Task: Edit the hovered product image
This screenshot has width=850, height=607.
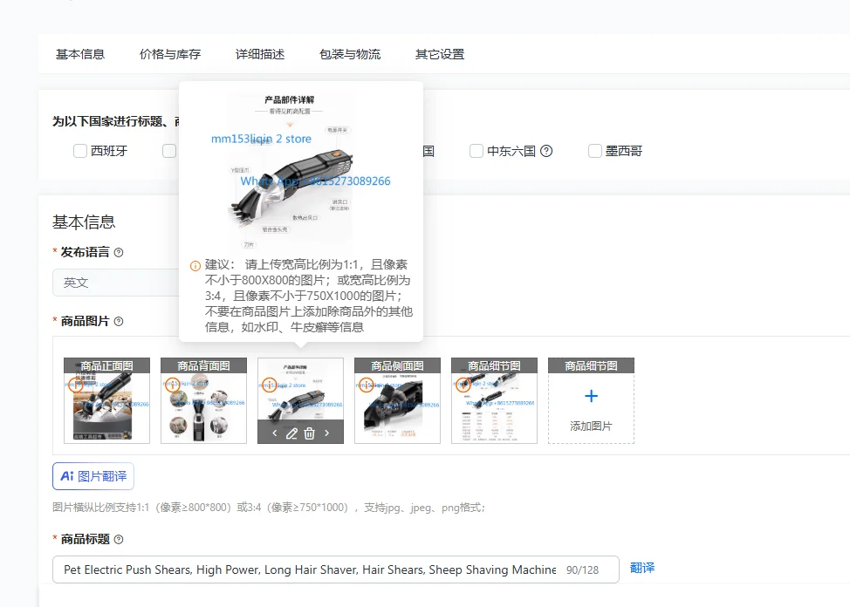Action: point(291,433)
